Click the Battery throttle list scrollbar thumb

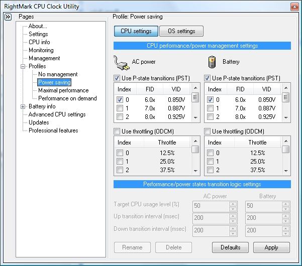pyautogui.click(x=286, y=149)
